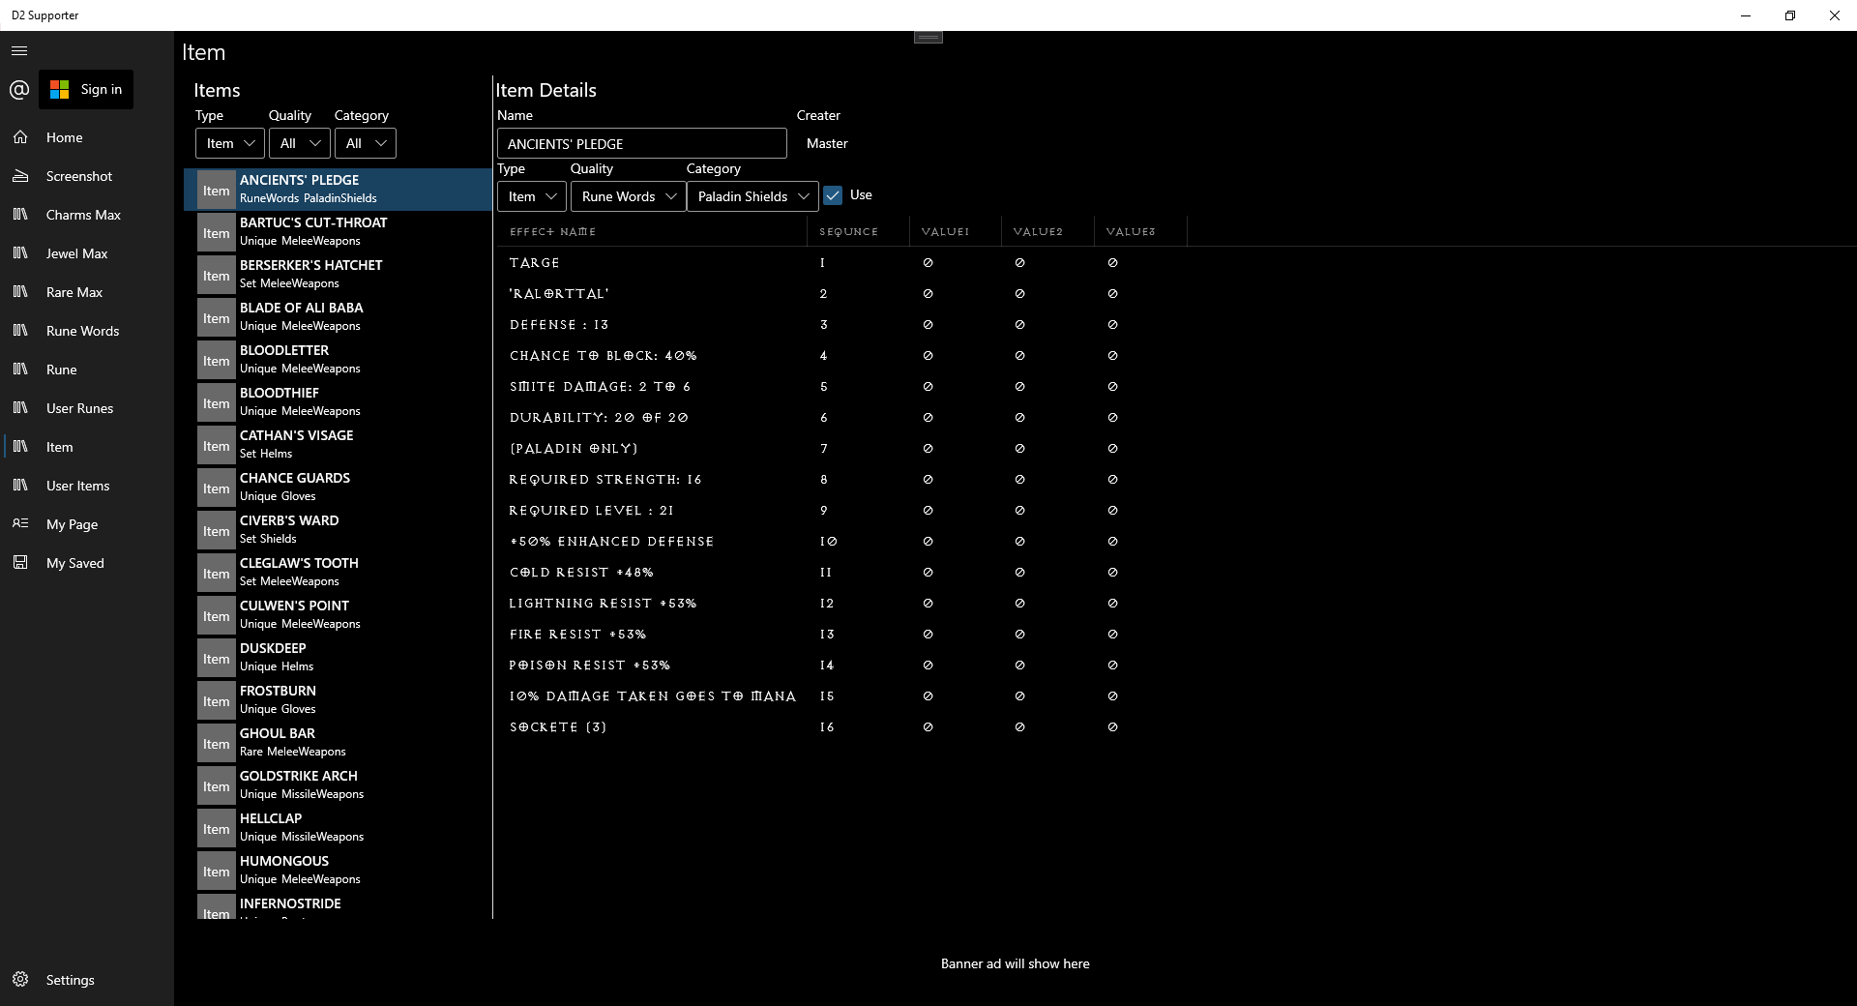Select CLEGLAW'S TOOTH item
Screen dimensions: 1857x1006
339,573
